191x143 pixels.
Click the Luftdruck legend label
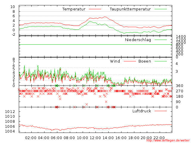(x=141, y=111)
